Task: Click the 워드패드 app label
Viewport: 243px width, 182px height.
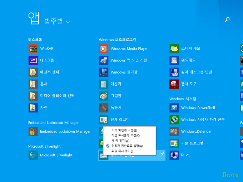Action: 188,60
